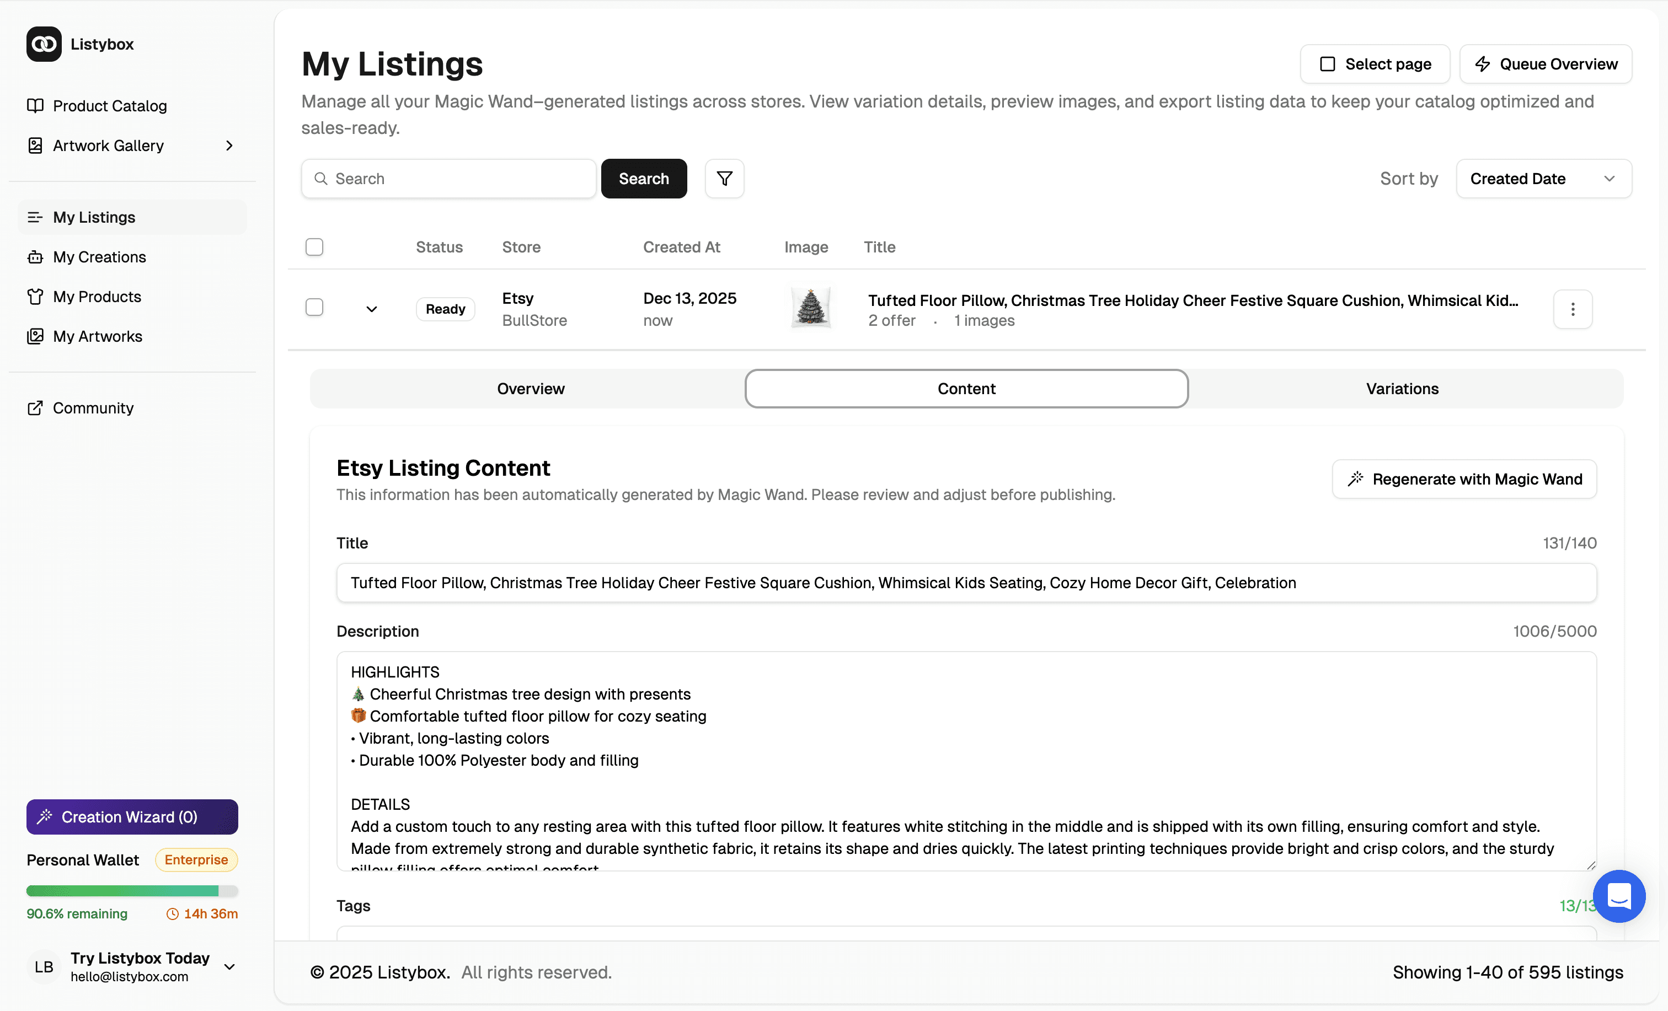Open the Queue Overview
This screenshot has height=1011, width=1668.
point(1546,63)
